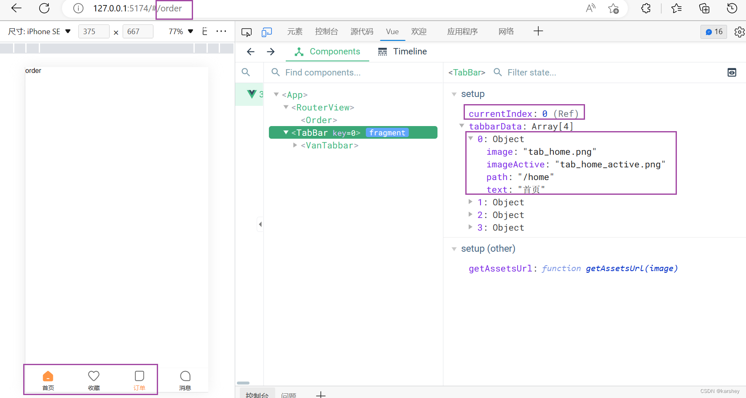Toggle device emulation mode
The height and width of the screenshot is (398, 746).
coord(267,32)
